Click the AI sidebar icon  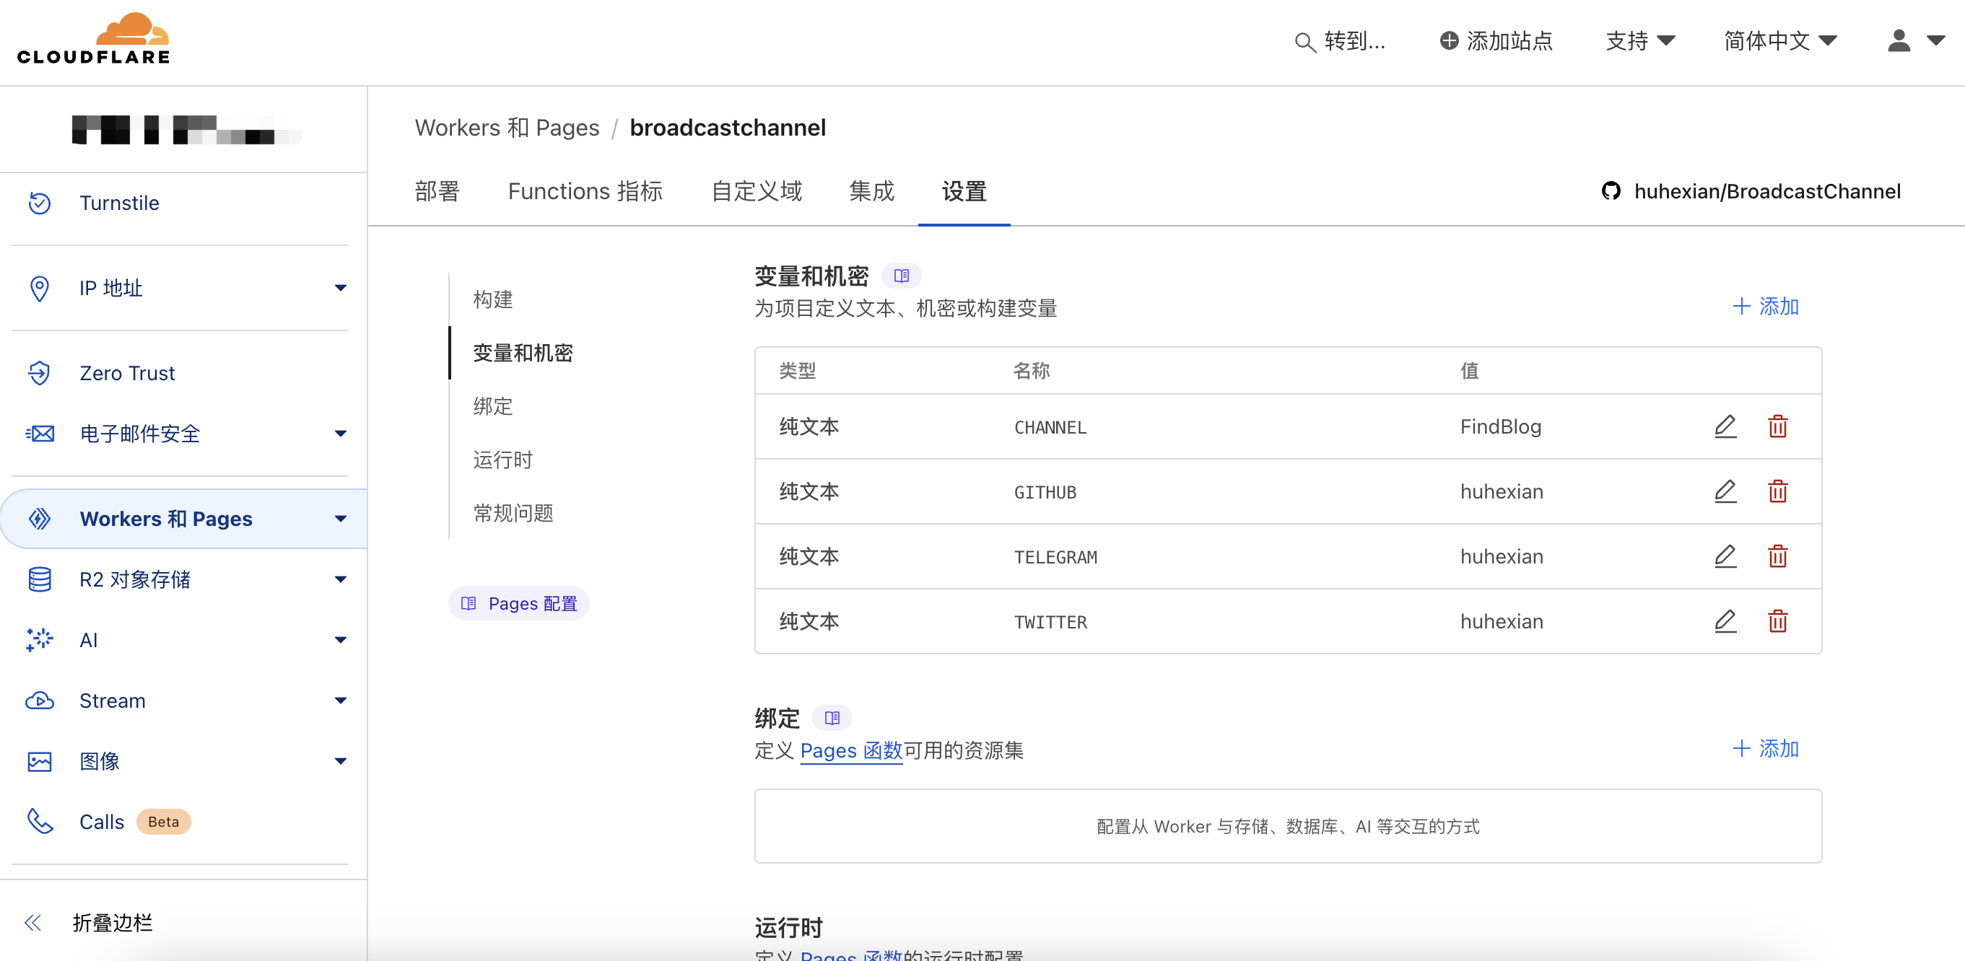tap(40, 640)
